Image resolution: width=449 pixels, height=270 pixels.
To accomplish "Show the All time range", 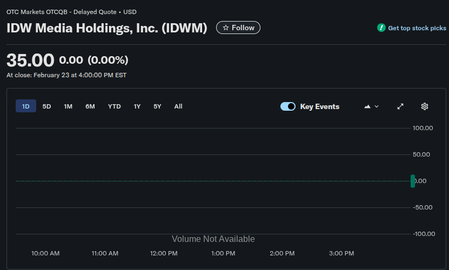I will pos(178,106).
